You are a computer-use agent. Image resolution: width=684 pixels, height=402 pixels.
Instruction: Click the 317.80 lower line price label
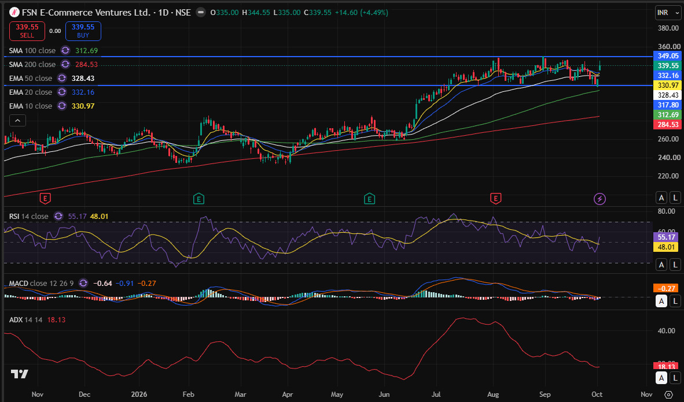[x=667, y=105]
